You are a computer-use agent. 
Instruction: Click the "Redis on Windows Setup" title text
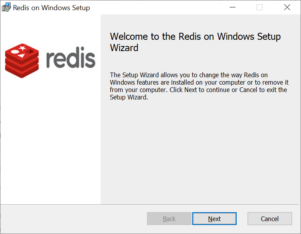[51, 8]
